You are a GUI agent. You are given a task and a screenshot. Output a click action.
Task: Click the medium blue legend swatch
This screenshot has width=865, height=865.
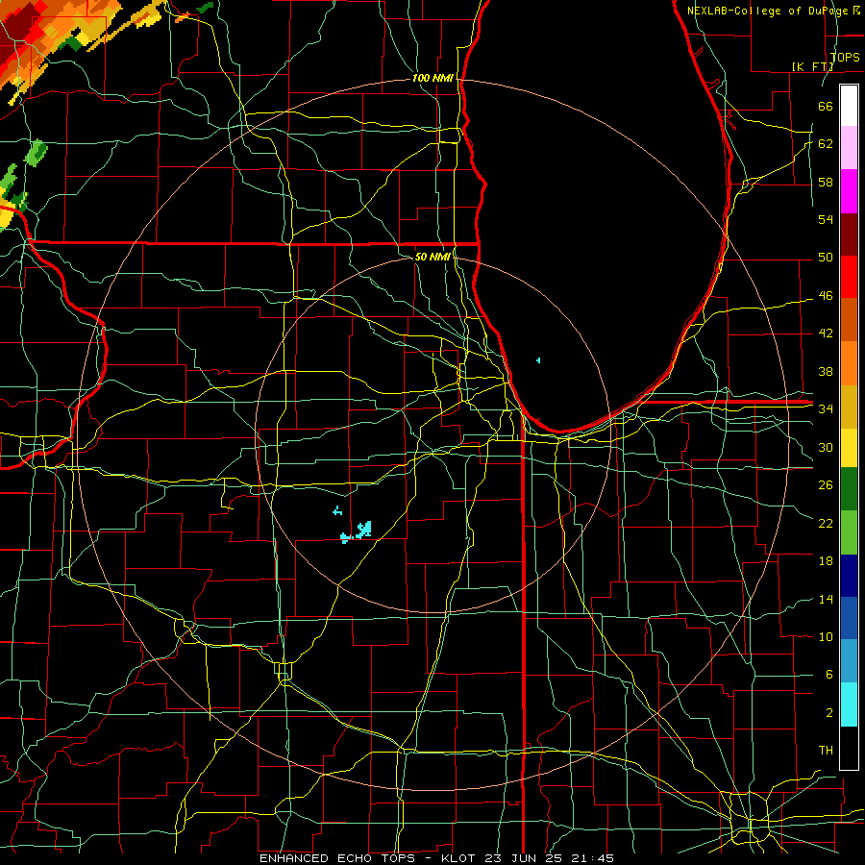coord(849,618)
